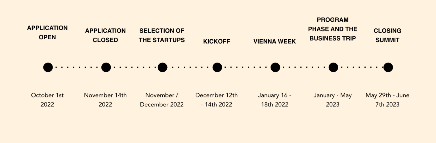436x143 pixels.
Task: Click the January 16 - 18th 2022 date
Action: (274, 100)
